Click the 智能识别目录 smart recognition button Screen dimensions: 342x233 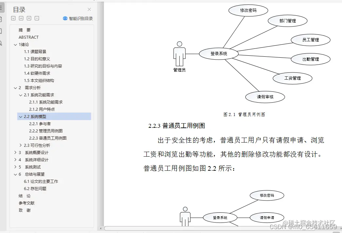(78, 18)
